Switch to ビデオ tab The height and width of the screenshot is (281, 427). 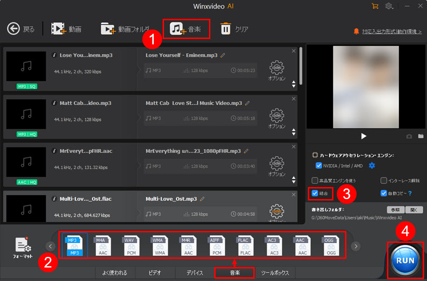click(155, 273)
